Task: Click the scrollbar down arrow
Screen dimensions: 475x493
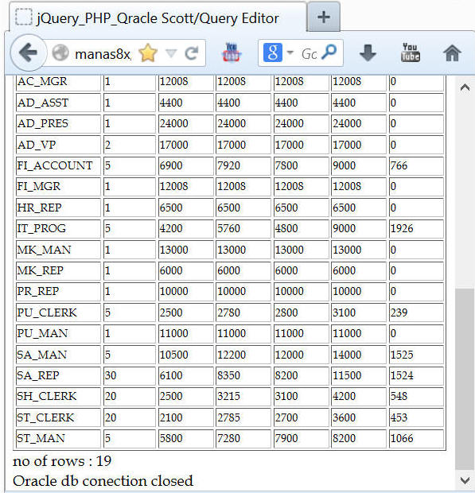Action: coord(465,479)
